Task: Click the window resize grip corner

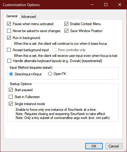Action: pos(125,150)
